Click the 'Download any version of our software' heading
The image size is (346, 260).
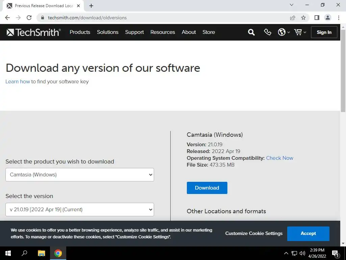[x=103, y=68]
